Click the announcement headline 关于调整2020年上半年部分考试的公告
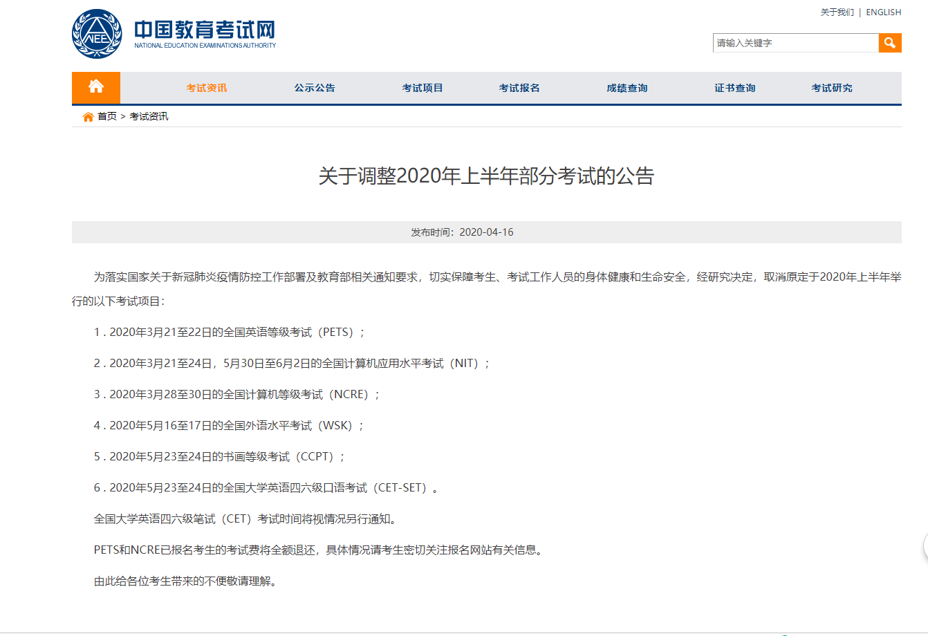The height and width of the screenshot is (636, 928). 486,176
